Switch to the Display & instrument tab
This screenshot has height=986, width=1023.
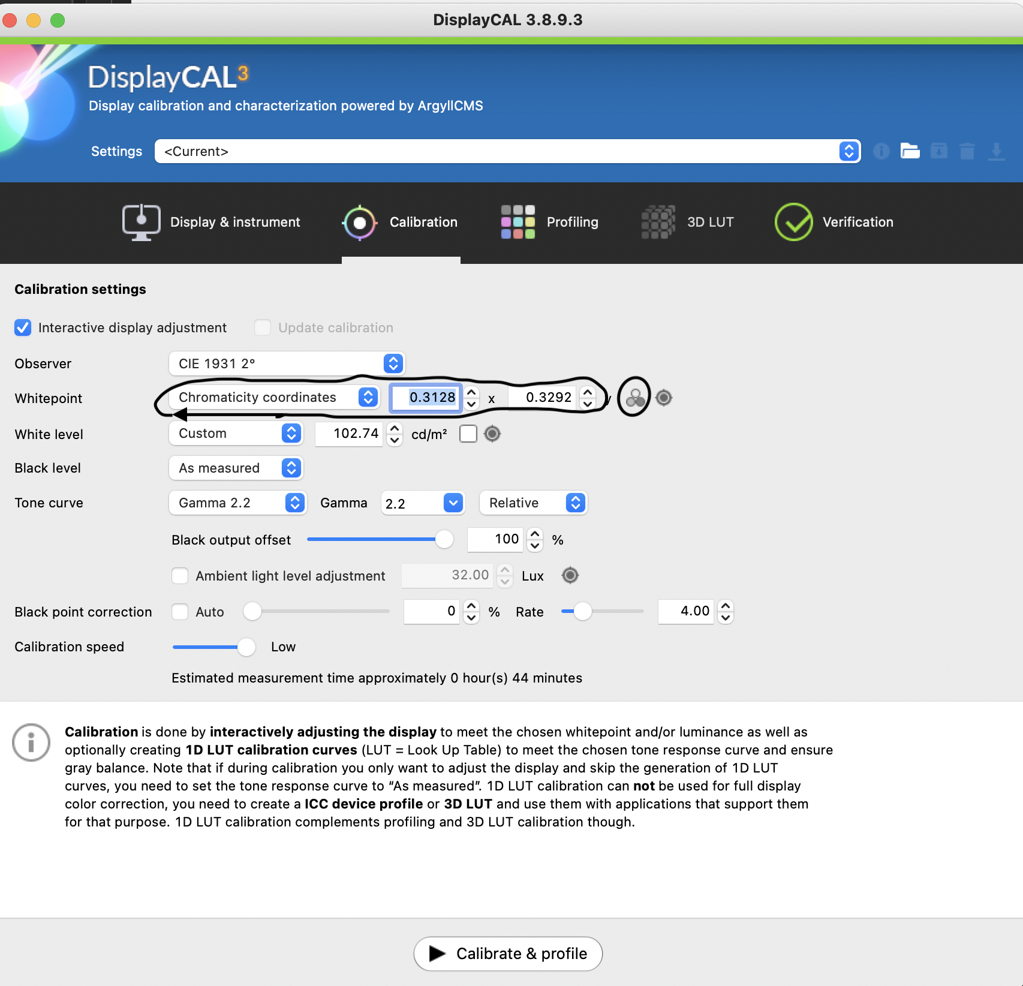[211, 222]
